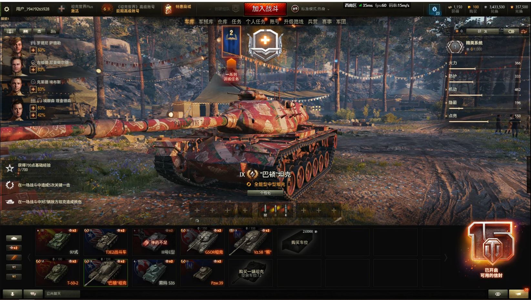The width and height of the screenshot is (531, 300).
Task: Open the crew books icon button
Action: click(x=25, y=31)
